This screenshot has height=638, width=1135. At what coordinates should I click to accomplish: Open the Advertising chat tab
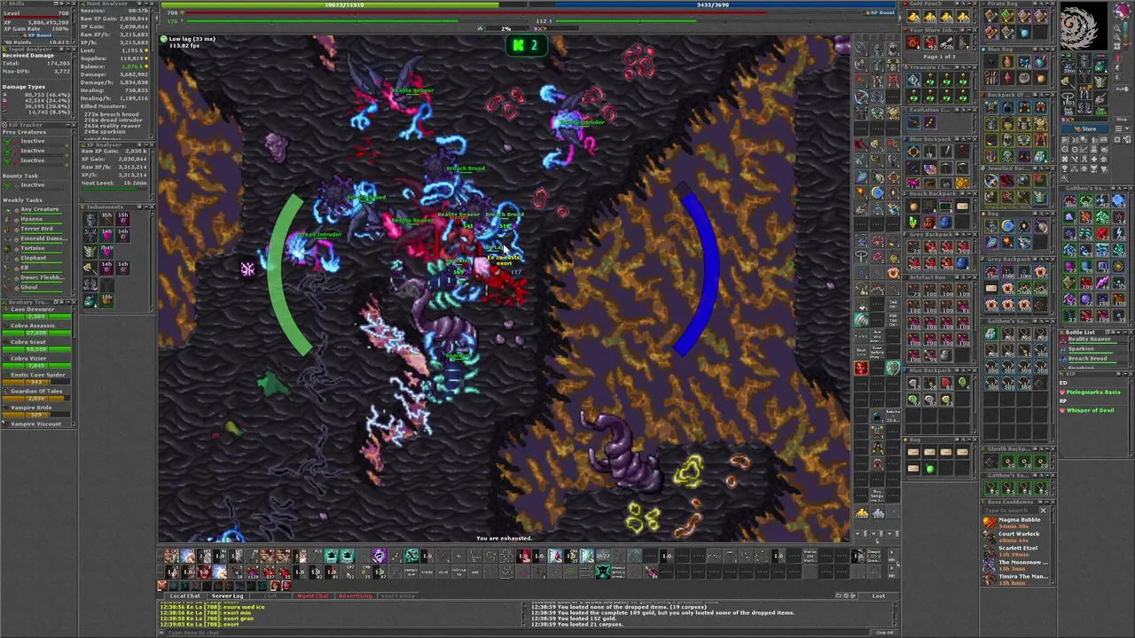tap(355, 595)
